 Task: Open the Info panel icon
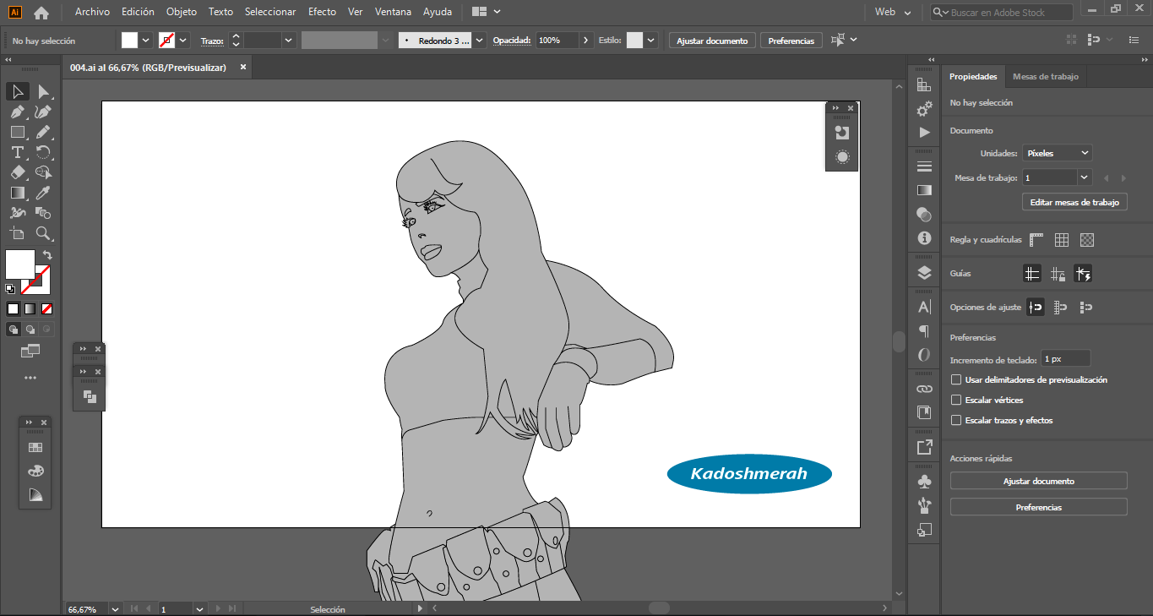click(924, 238)
